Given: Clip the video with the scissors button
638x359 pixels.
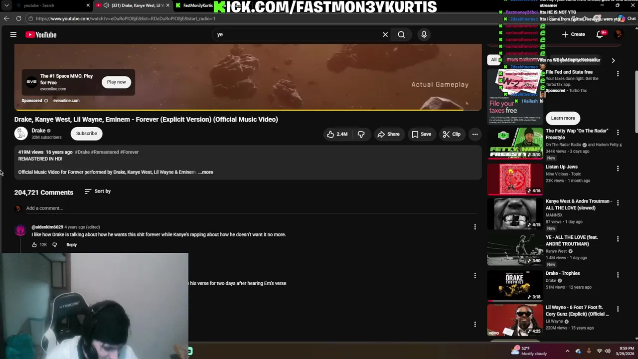Looking at the screenshot, I should pos(452,134).
